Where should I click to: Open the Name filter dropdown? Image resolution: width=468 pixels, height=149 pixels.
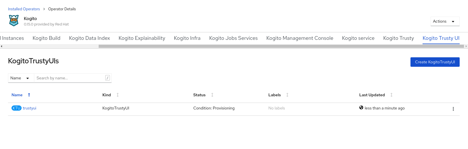click(x=21, y=78)
